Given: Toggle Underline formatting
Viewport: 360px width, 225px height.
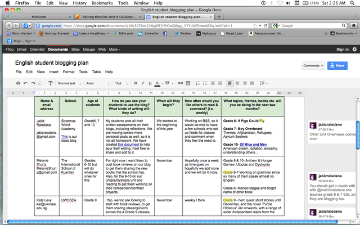Looking at the screenshot, I should coord(150,83).
